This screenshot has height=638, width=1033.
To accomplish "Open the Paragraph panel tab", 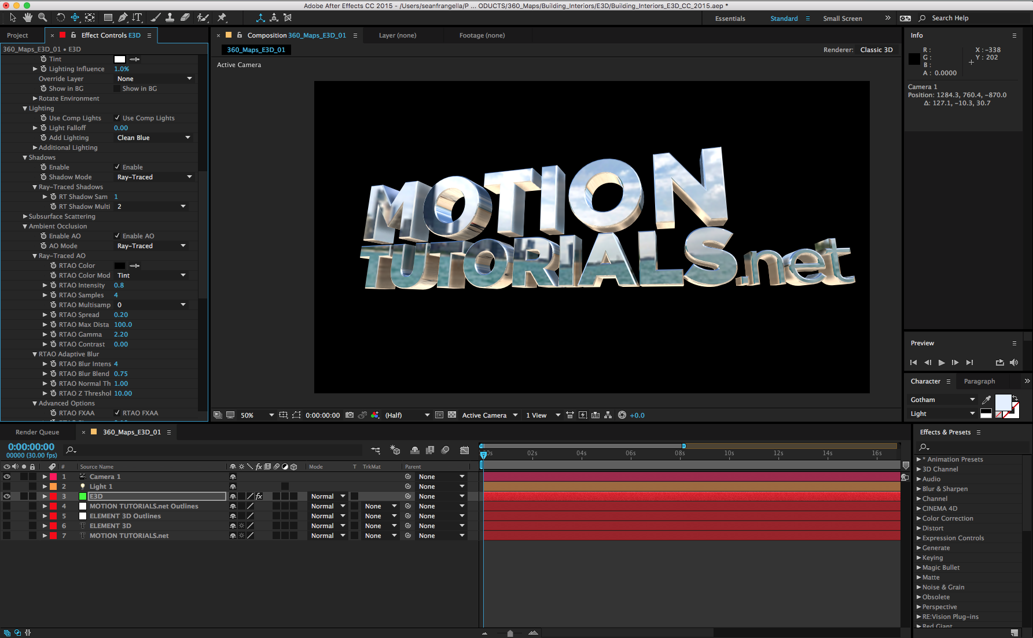I will click(979, 381).
